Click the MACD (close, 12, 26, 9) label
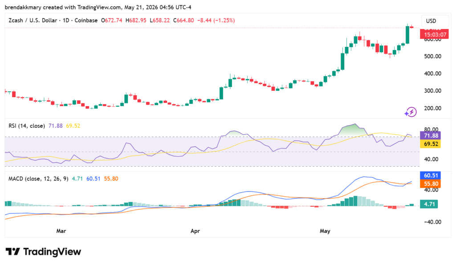This screenshot has width=456, height=266. pos(38,179)
